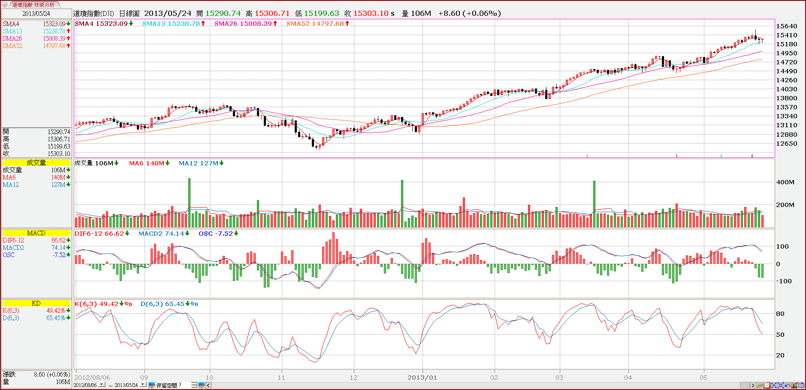Click the blue export share icon

pyautogui.click(x=801, y=385)
